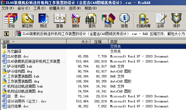Select file name 工作装置装配图.dwg
The width and height of the screenshot is (186, 110).
(x=23, y=81)
